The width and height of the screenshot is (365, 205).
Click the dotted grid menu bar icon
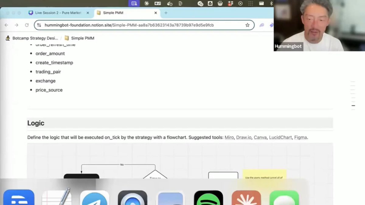coord(251,3)
